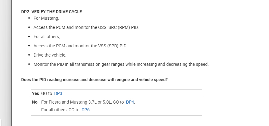Click the "Drive the vehicle." step

click(50, 55)
